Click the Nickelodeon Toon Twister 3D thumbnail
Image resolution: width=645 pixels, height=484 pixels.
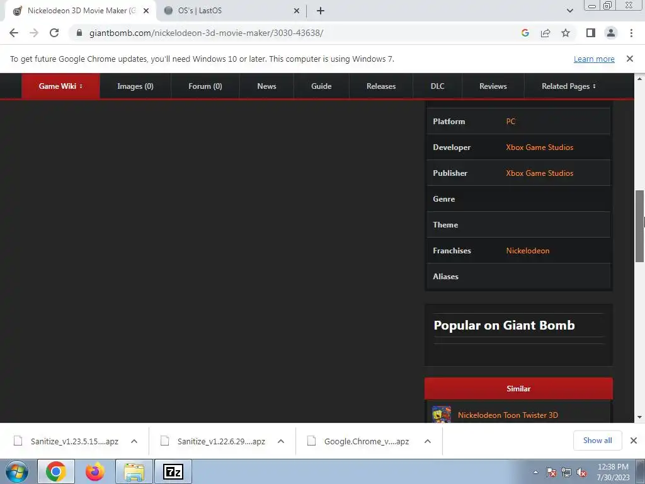click(442, 414)
